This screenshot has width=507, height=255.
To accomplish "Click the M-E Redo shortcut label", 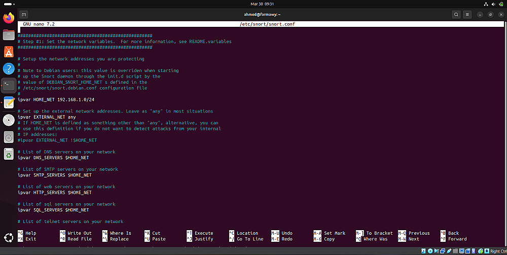I will point(281,239).
